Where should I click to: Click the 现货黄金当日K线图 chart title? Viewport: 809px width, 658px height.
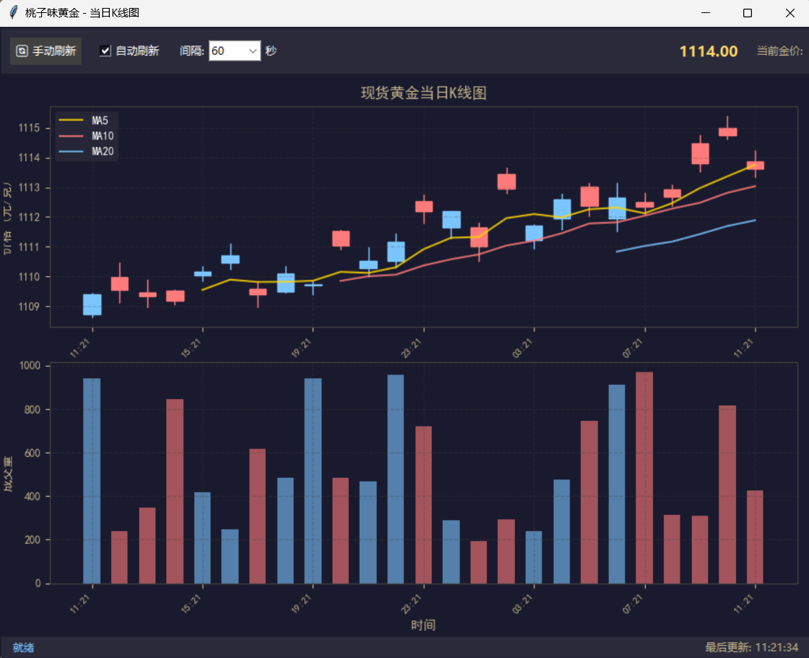click(423, 93)
